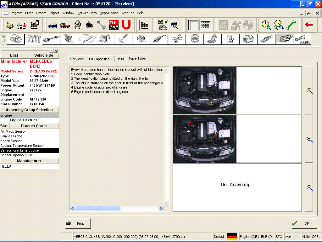
Task: Select the car body assembly group icon
Action: point(16,39)
